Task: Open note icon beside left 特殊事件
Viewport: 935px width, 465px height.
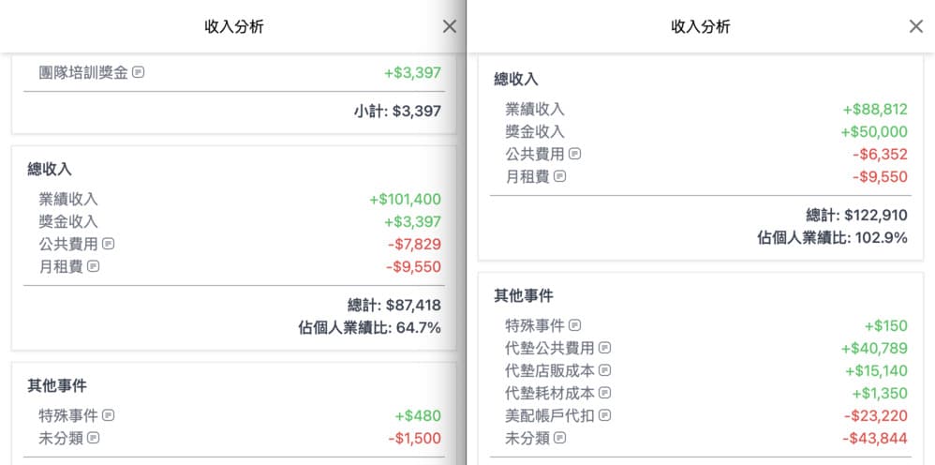Action: pos(108,415)
